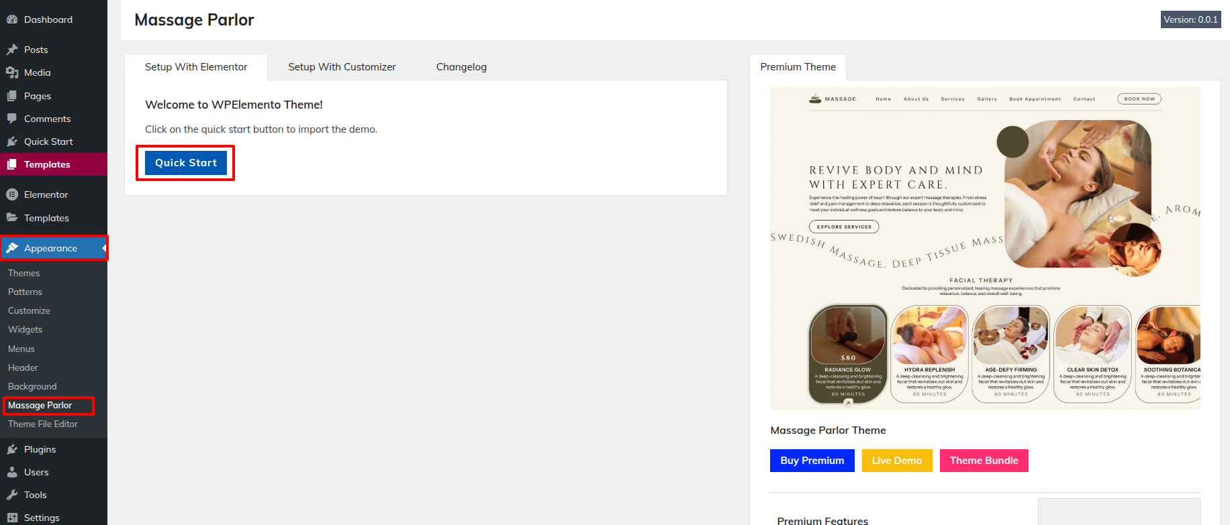Click the Users person icon
The image size is (1230, 525).
click(x=12, y=472)
